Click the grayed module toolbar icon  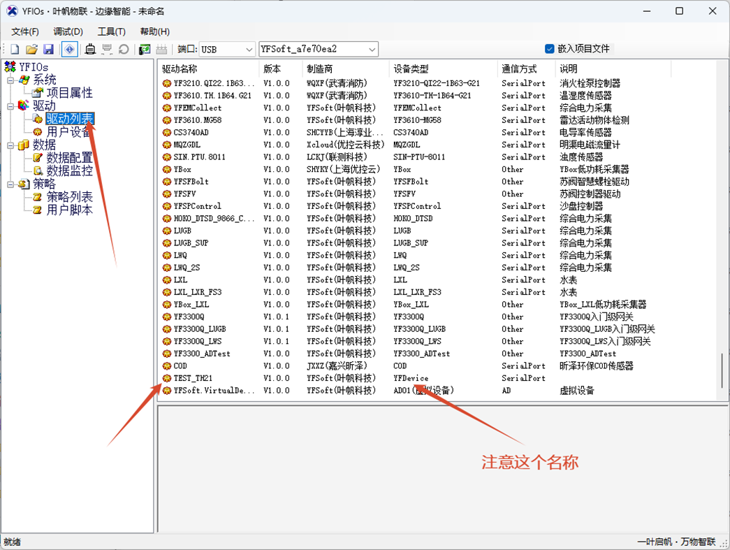coord(161,49)
